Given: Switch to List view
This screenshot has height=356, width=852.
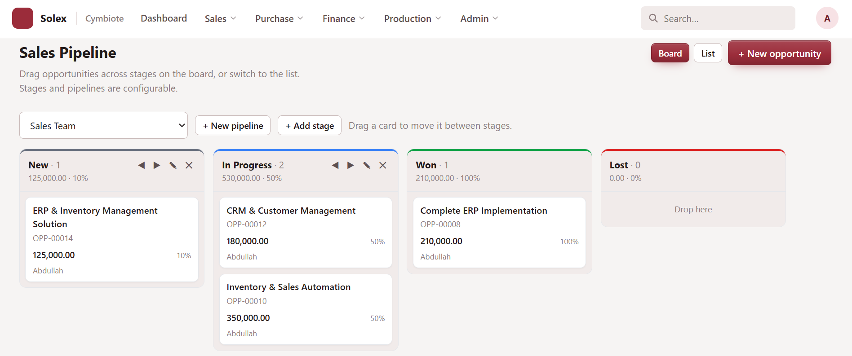Looking at the screenshot, I should point(708,53).
